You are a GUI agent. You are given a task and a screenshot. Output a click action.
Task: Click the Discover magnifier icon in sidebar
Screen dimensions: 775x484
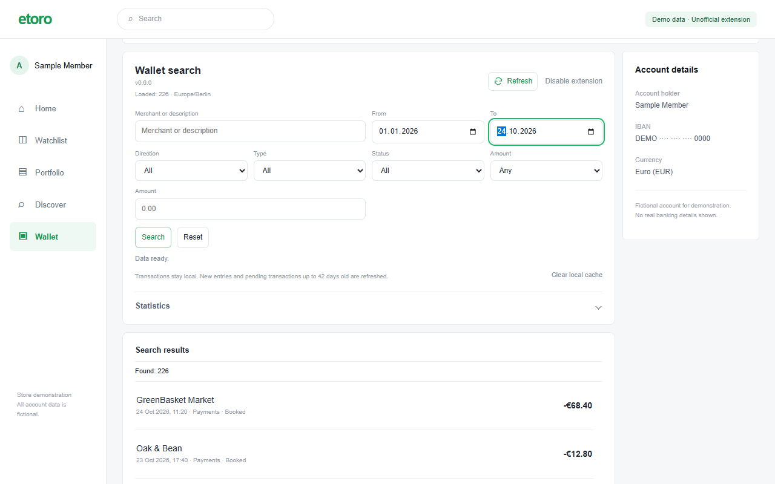22,204
